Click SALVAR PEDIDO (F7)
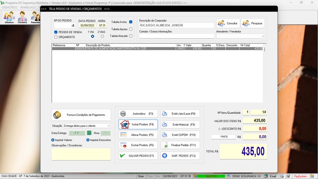The width and height of the screenshot is (318, 179). [x=138, y=156]
